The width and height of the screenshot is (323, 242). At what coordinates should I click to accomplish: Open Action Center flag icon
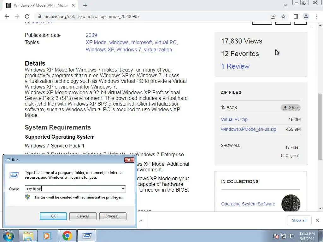(276, 236)
